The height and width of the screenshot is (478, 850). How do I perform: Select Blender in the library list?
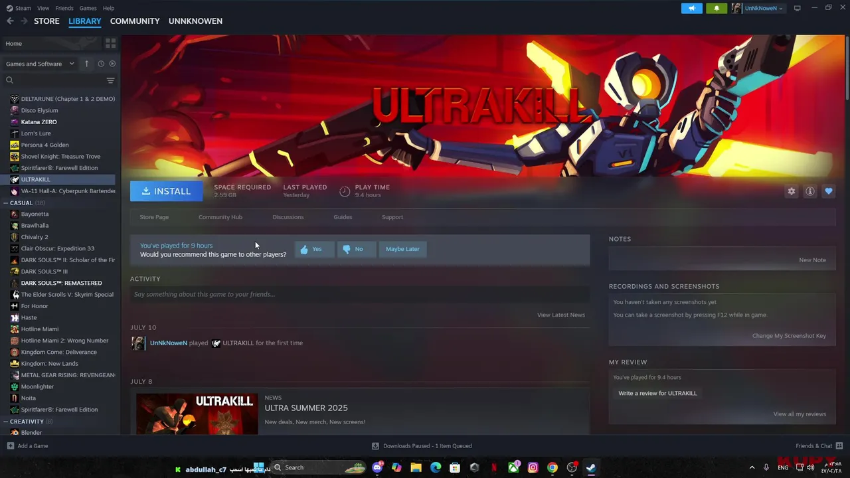(x=31, y=433)
